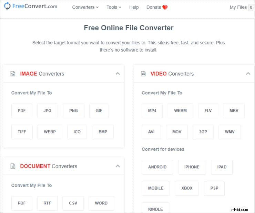255x213 pixels.
Task: Convert video for KINDLE
Action: coord(155,208)
